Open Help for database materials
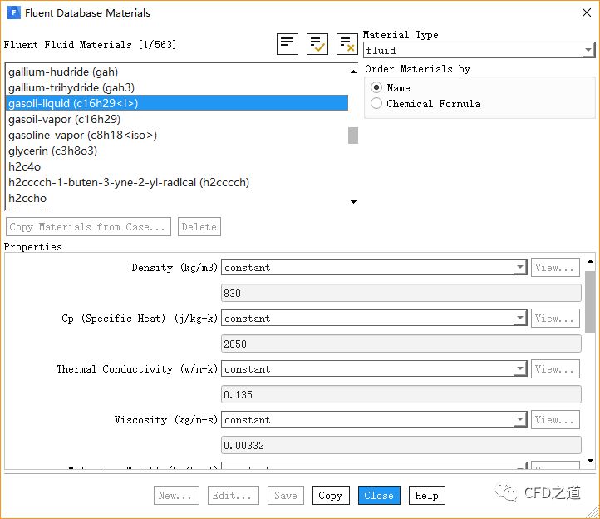This screenshot has width=600, height=519. coord(426,496)
